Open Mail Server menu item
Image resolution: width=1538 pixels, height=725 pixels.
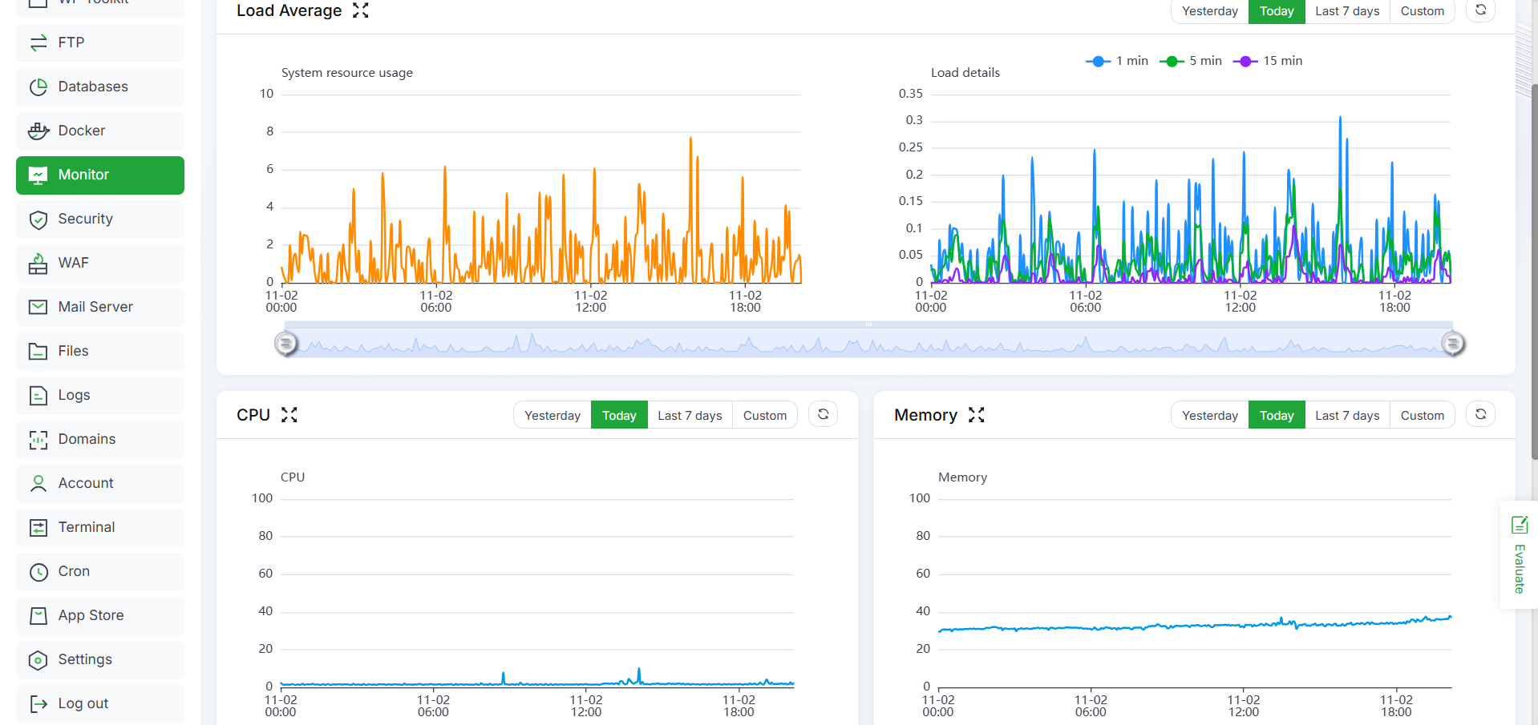click(100, 307)
